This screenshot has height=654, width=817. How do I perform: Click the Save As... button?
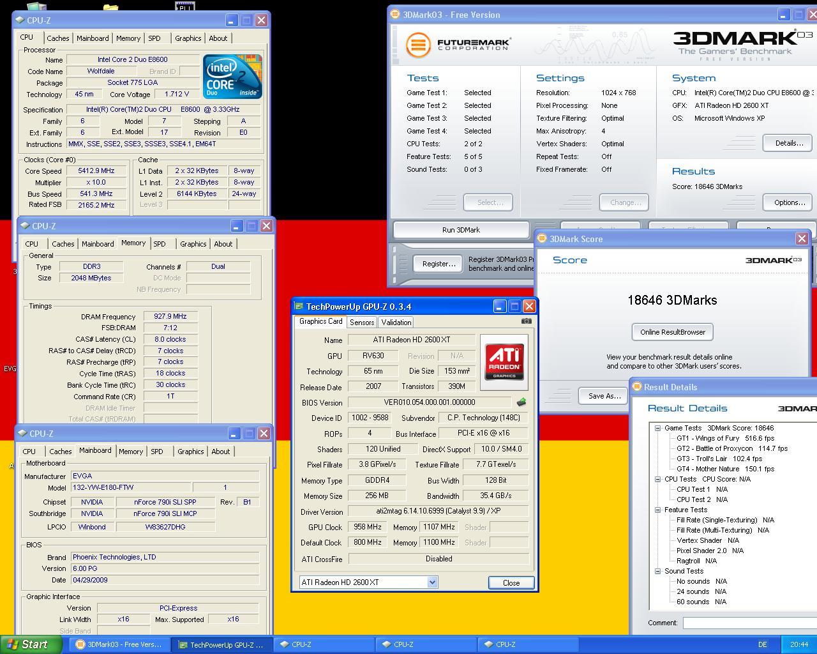[604, 396]
